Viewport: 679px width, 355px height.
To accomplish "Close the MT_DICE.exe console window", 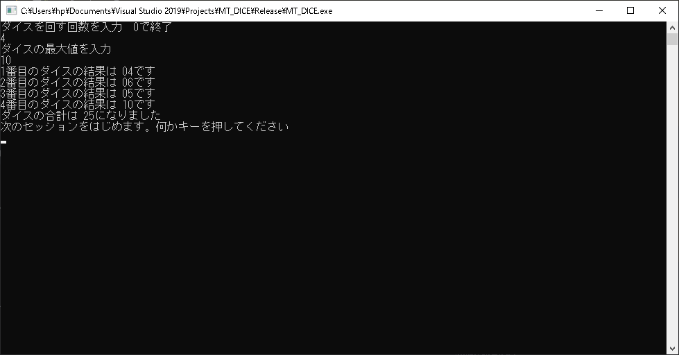I will [662, 11].
